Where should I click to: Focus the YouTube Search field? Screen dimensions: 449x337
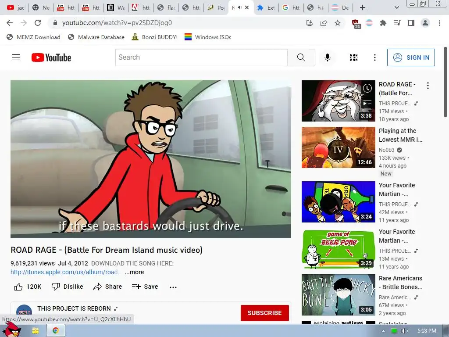pos(202,57)
